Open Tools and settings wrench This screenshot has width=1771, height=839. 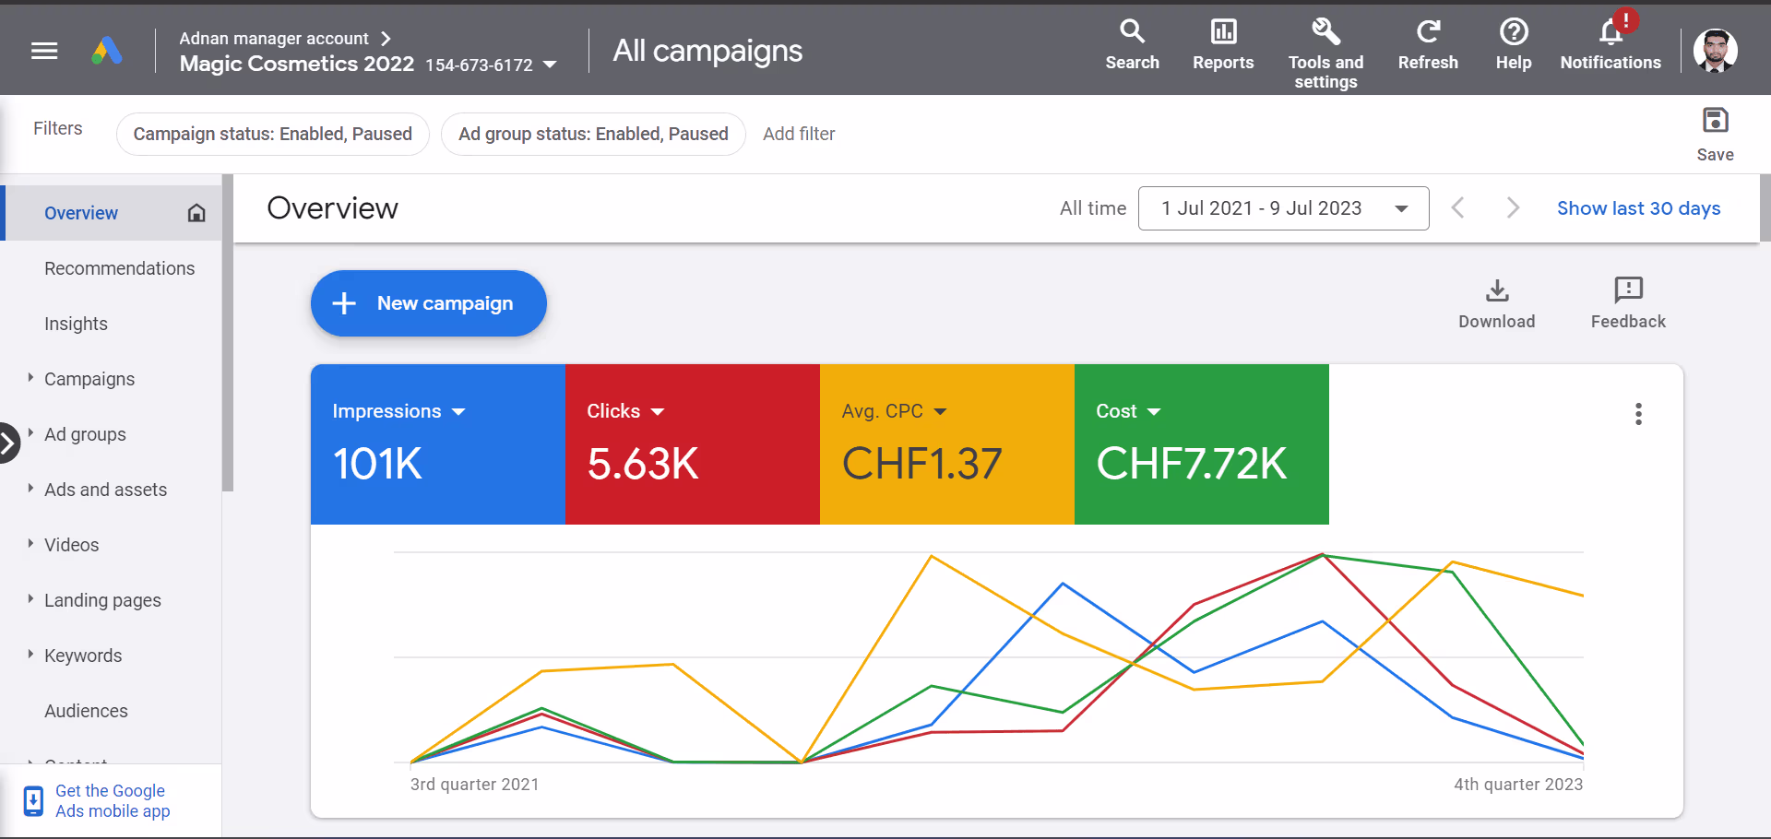click(1325, 32)
